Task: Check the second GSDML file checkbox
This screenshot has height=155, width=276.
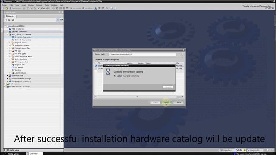Action: pyautogui.click(x=96, y=69)
